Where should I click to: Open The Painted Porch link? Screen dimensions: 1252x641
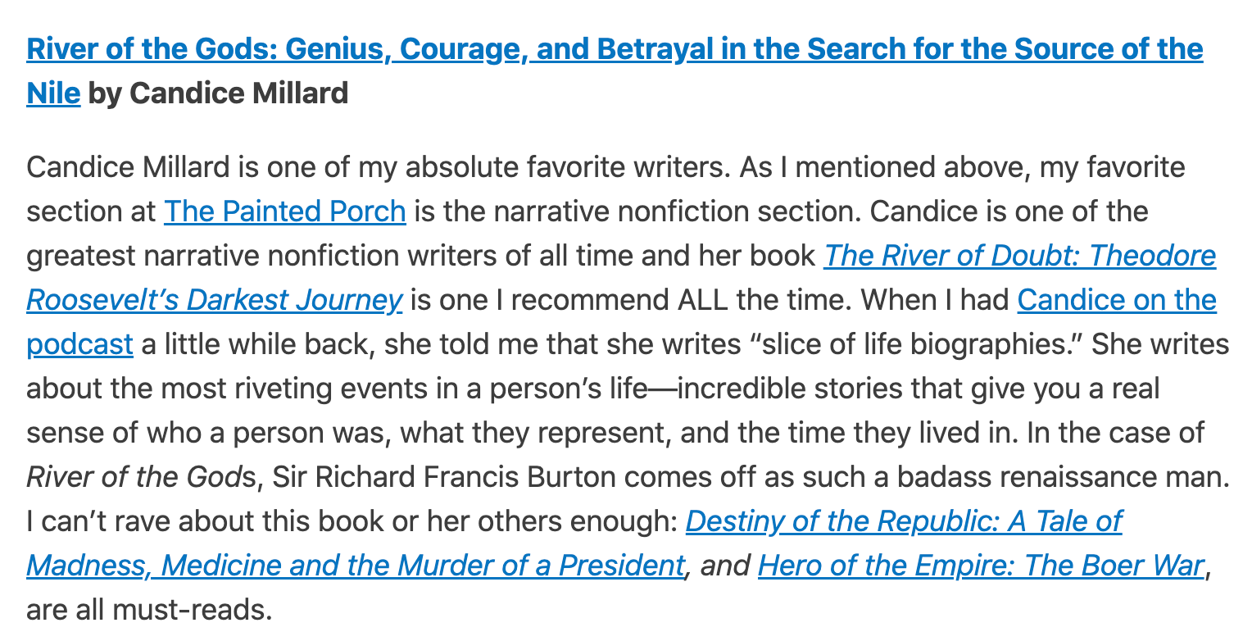(285, 212)
